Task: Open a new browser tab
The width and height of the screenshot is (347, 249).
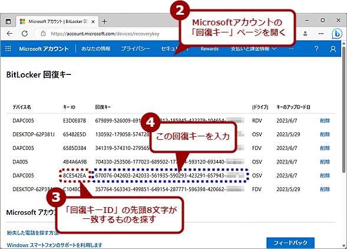Action: [x=104, y=21]
